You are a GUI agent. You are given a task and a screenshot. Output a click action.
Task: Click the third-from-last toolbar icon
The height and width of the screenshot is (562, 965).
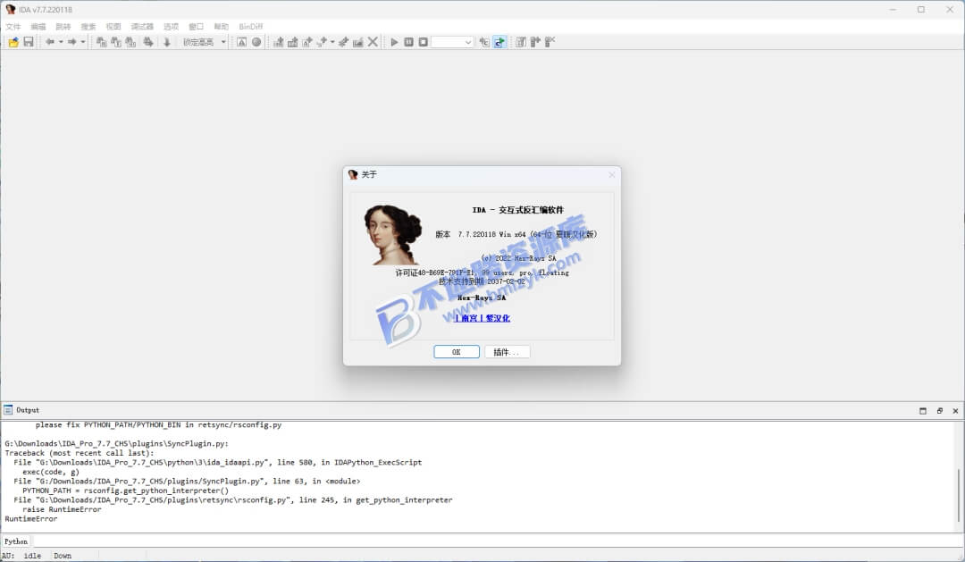pyautogui.click(x=521, y=42)
